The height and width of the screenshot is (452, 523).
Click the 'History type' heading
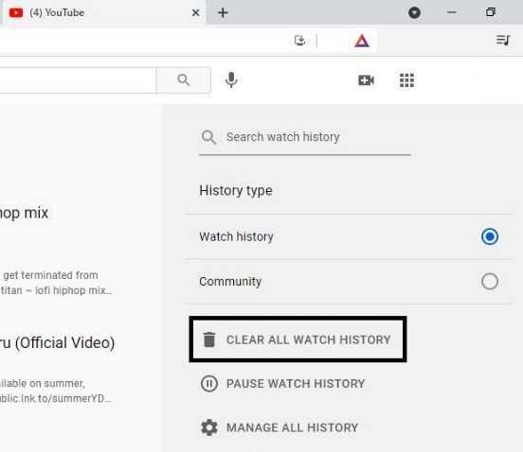[236, 191]
